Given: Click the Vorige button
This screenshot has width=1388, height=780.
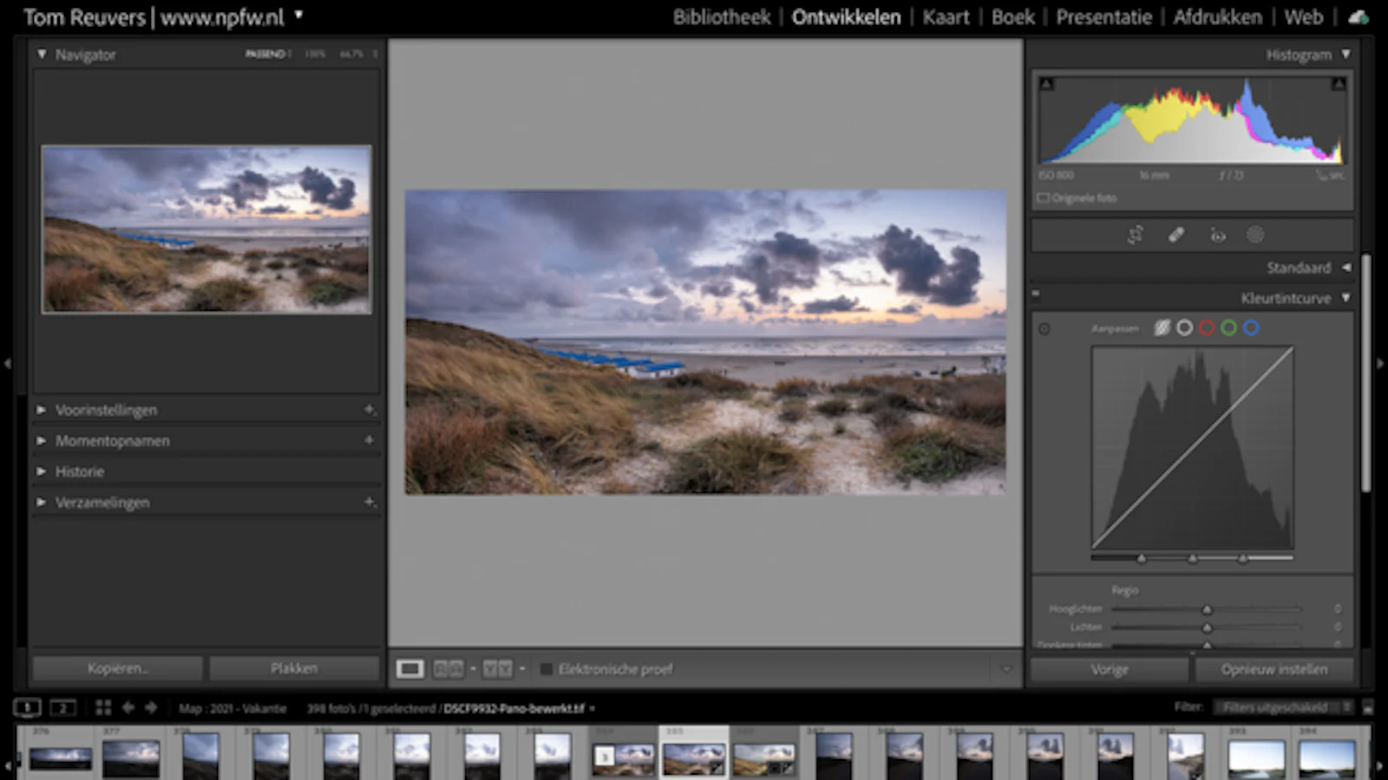Looking at the screenshot, I should click(1110, 669).
